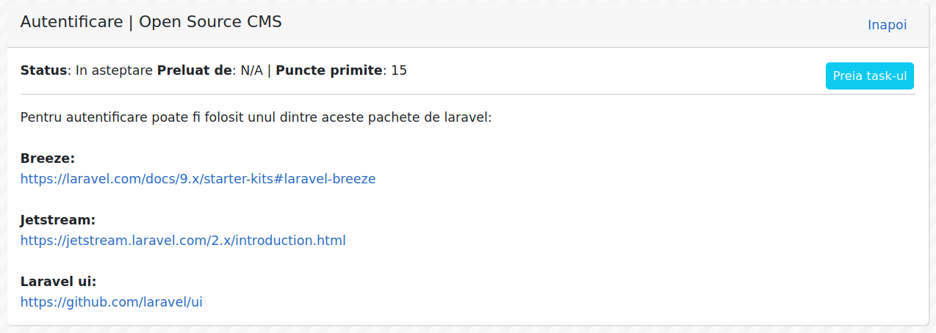The height and width of the screenshot is (333, 936).
Task: Click the Preluat de label
Action: click(x=195, y=70)
